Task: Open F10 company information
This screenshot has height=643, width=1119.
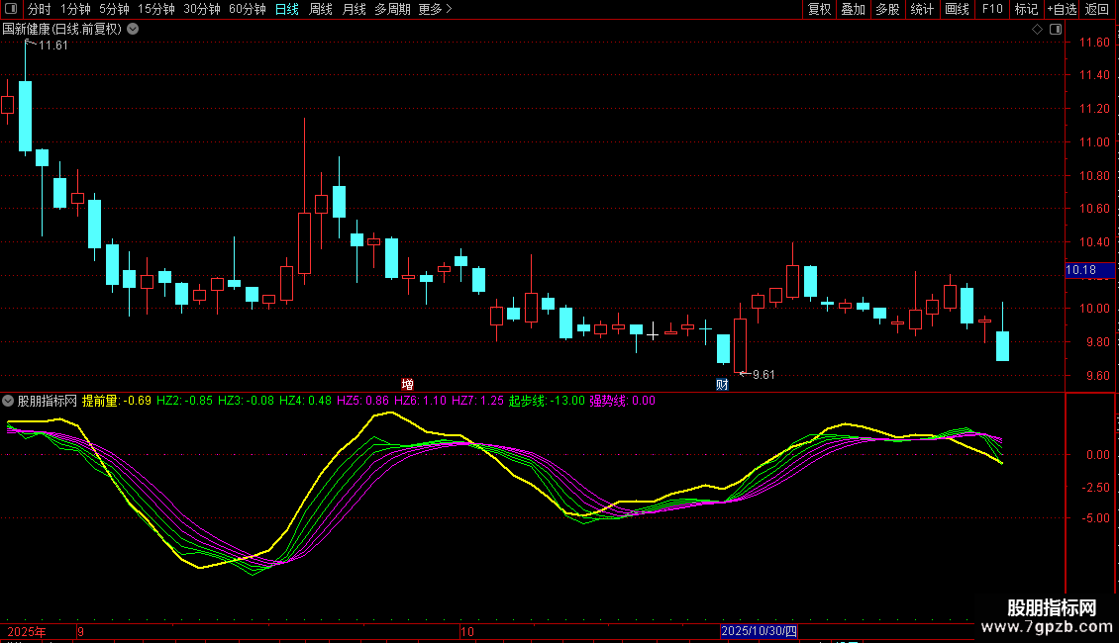Action: 992,9
